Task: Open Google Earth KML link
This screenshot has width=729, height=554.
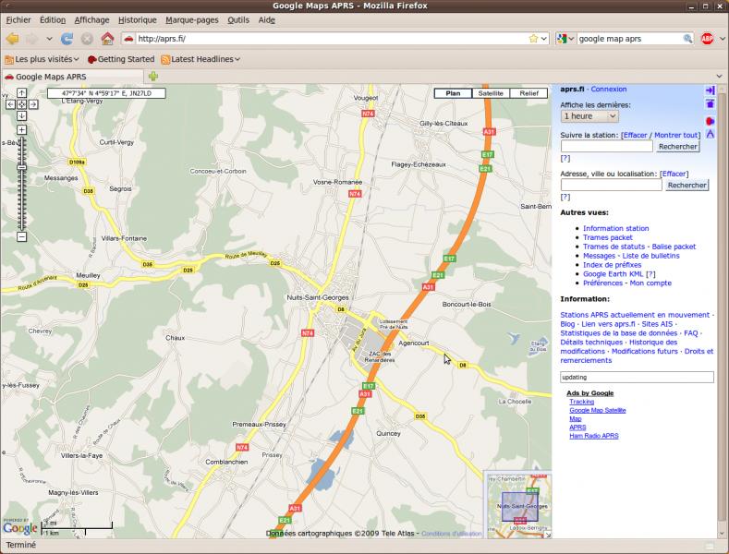Action: pyautogui.click(x=613, y=274)
